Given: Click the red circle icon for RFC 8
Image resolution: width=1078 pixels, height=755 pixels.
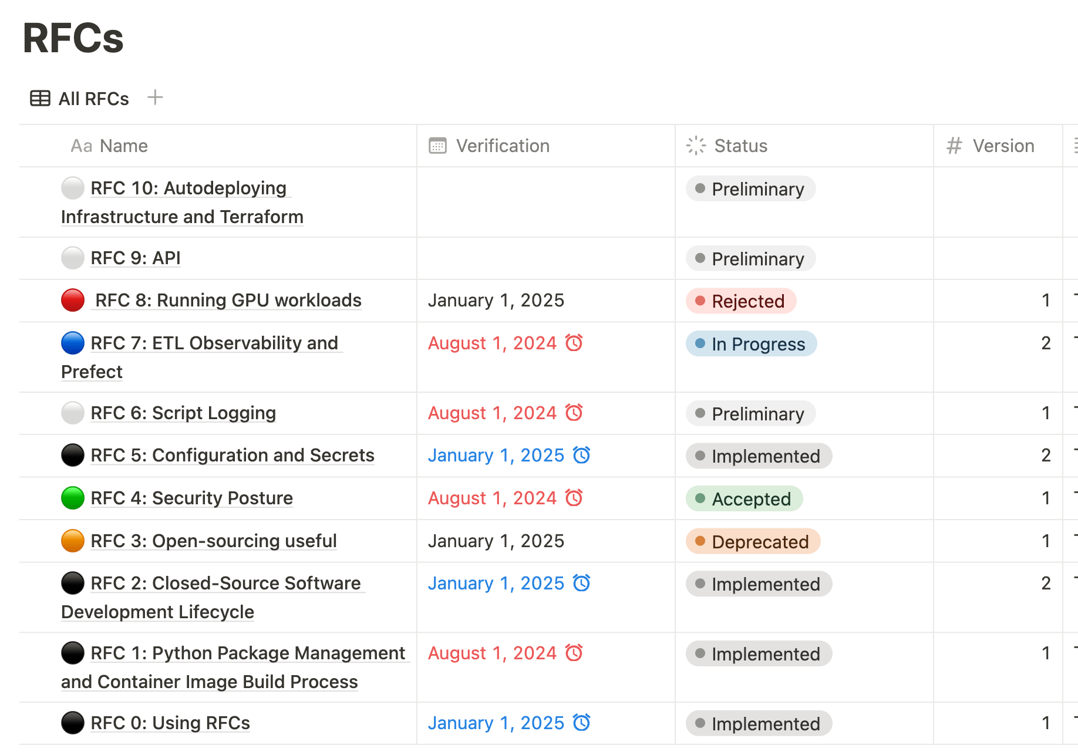Looking at the screenshot, I should pos(72,300).
